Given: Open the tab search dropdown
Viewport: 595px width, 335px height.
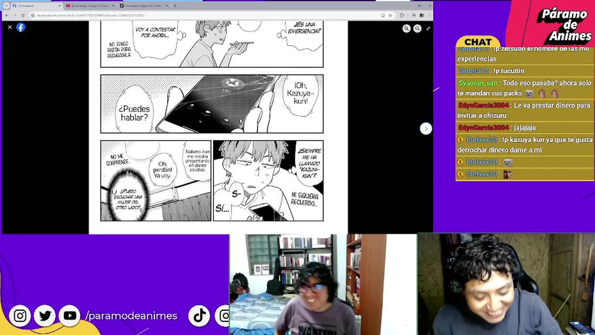Looking at the screenshot, I should point(6,6).
